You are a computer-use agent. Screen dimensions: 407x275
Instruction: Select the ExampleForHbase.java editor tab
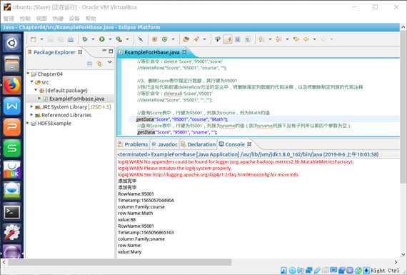point(152,52)
